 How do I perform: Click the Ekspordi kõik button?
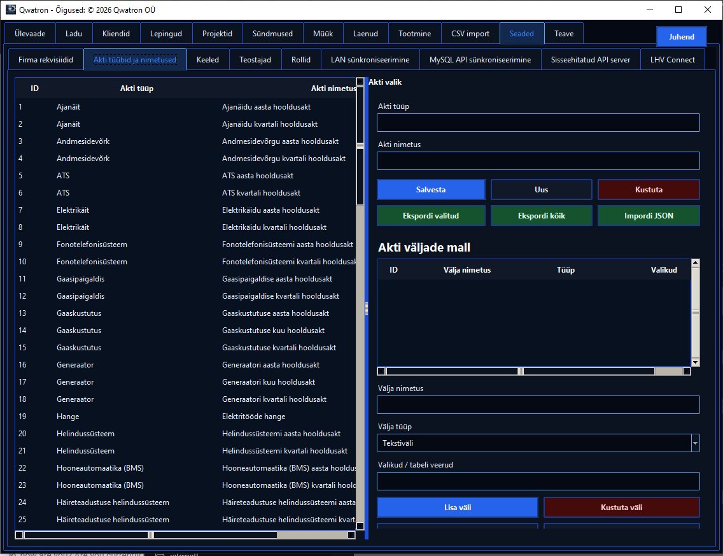coord(542,215)
